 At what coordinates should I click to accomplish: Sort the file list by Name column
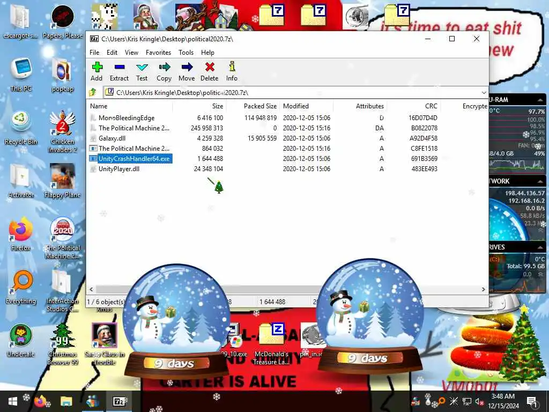click(x=130, y=106)
